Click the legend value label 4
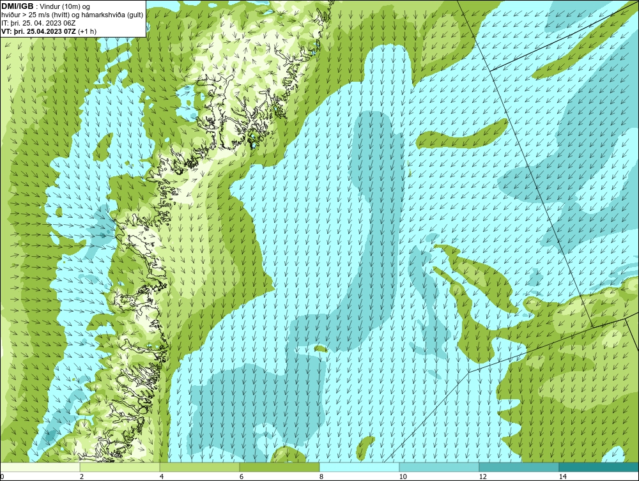 [162, 477]
